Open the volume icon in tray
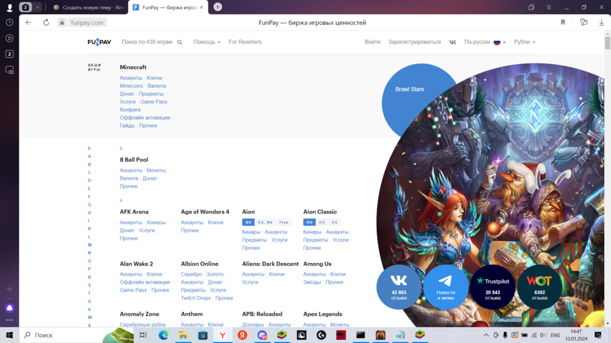This screenshot has height=343, width=611. 543,335
